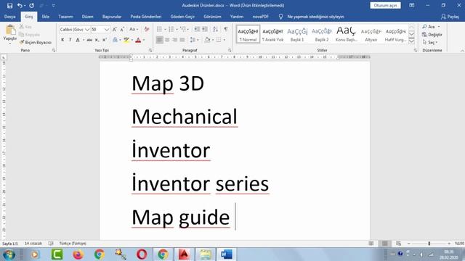This screenshot has width=465, height=261.
Task: Apply the Başlık 1 style
Action: coord(297,34)
